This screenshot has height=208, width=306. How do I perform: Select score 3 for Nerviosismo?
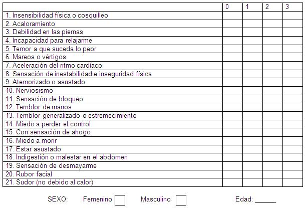click(x=293, y=91)
